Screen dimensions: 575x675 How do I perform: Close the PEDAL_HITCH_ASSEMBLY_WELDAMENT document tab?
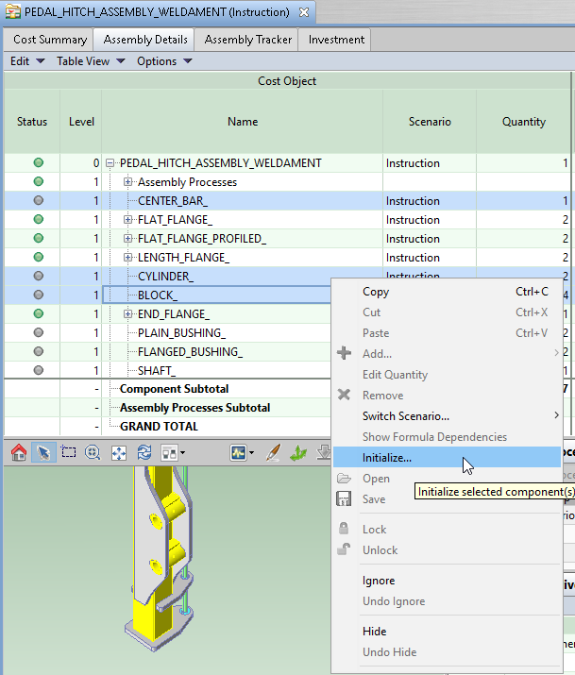click(x=303, y=12)
